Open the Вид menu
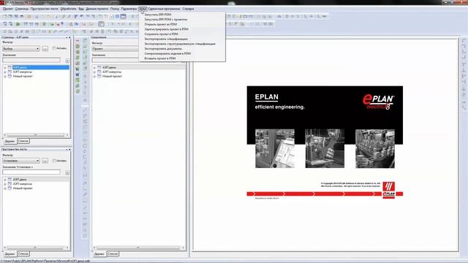The image size is (468, 263). 81,9
